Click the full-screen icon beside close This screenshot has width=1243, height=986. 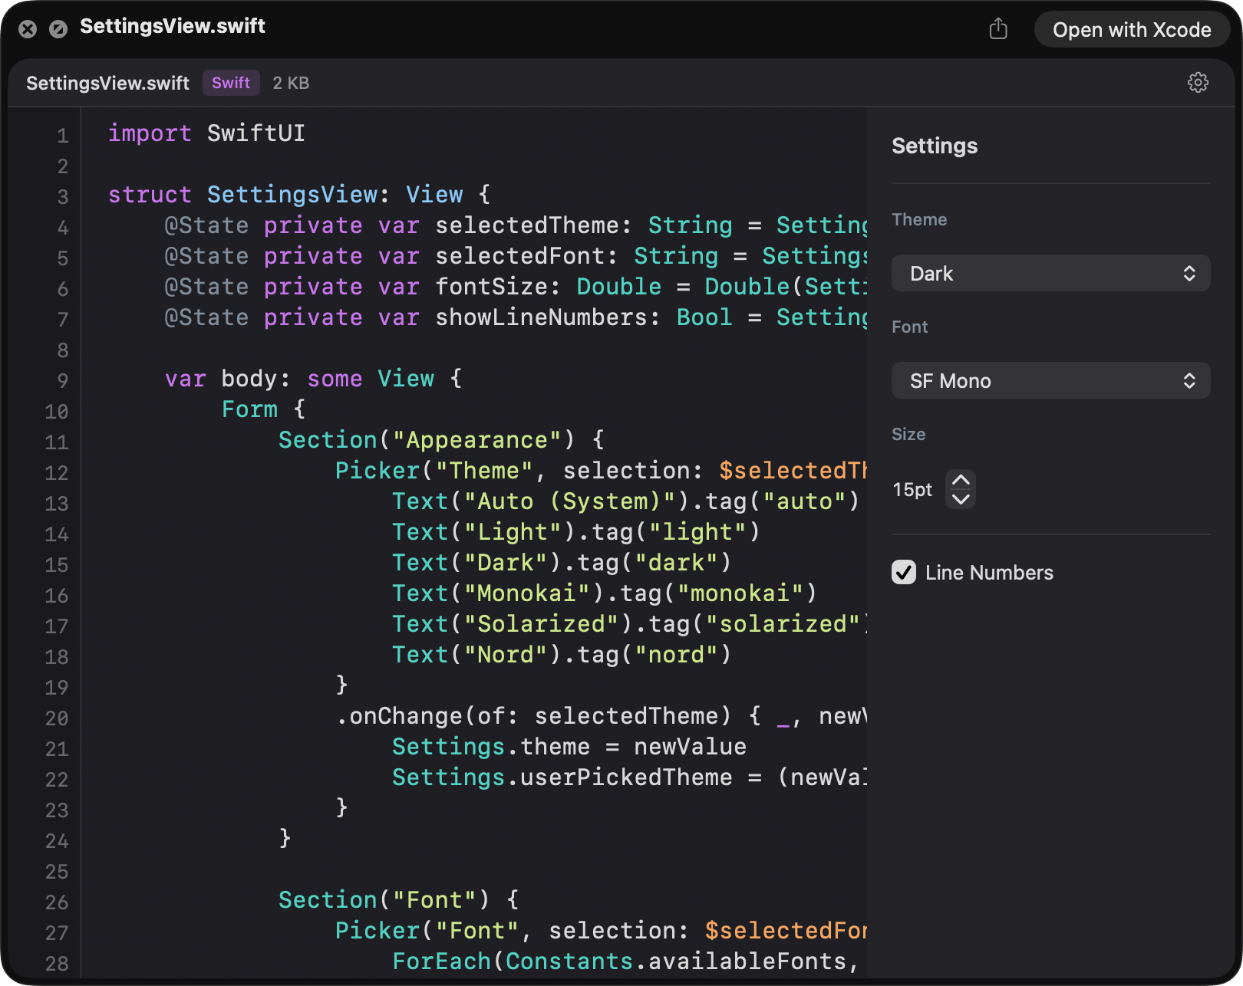[58, 29]
